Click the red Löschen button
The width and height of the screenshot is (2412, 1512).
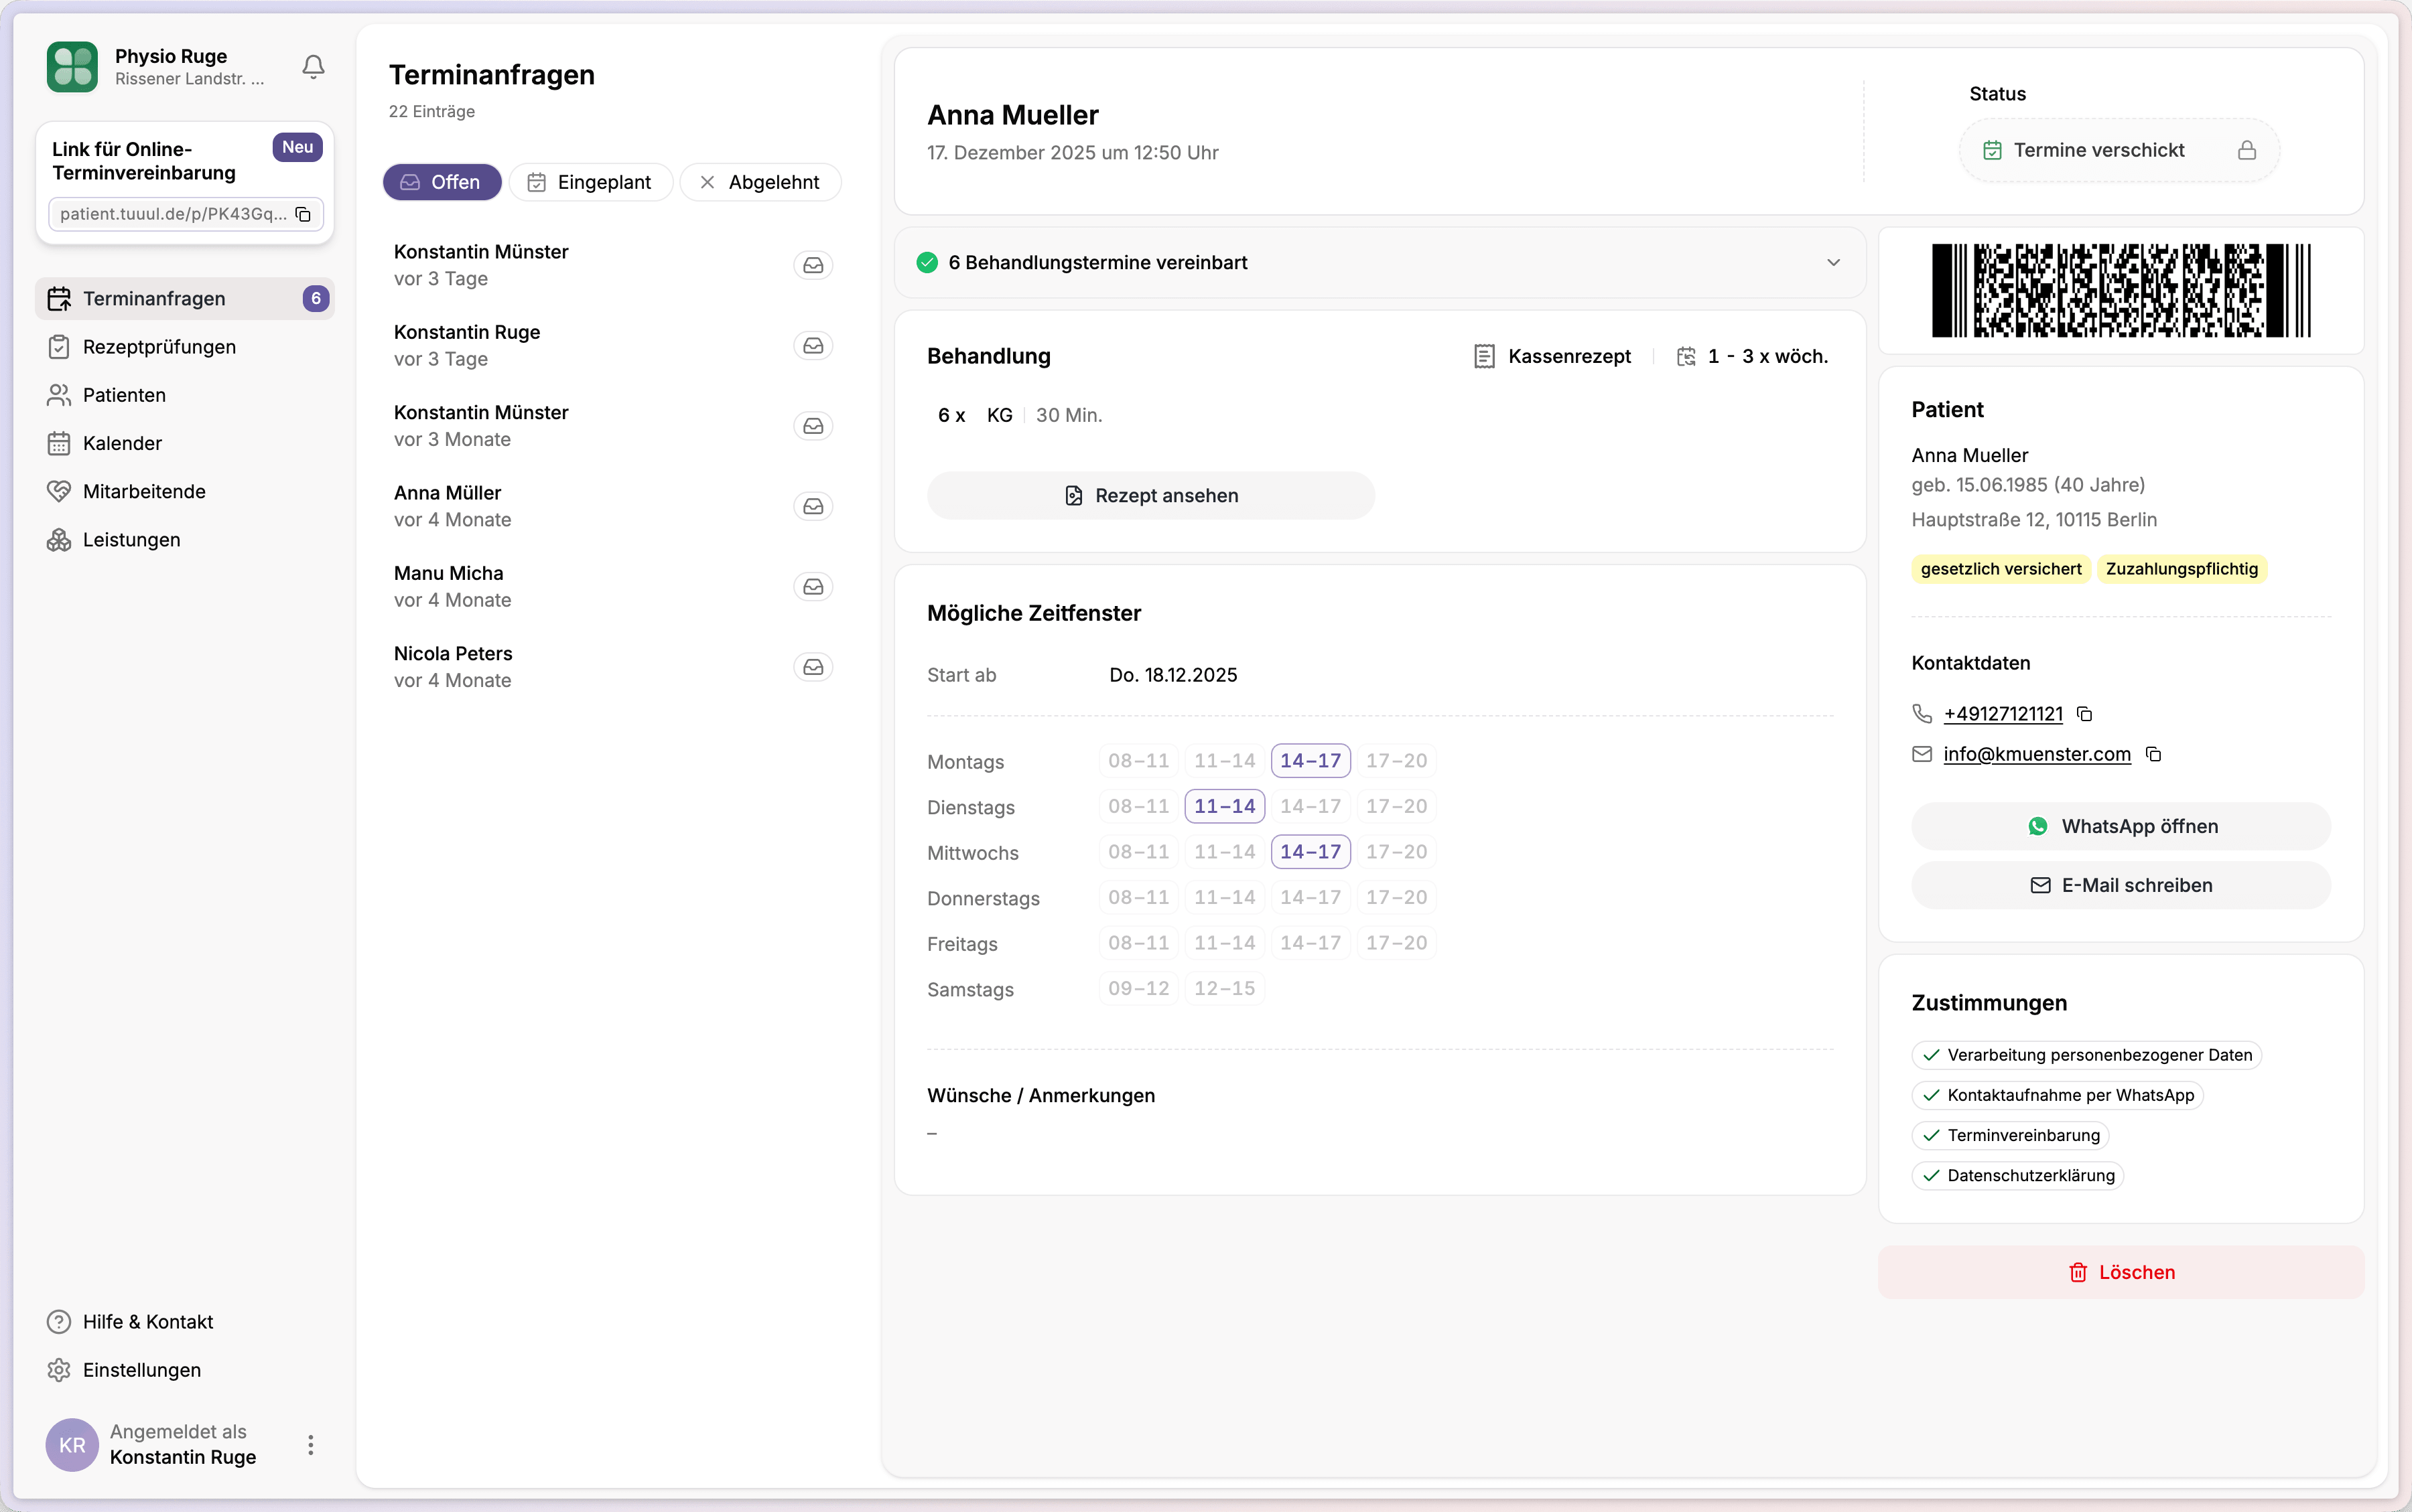click(2120, 1272)
